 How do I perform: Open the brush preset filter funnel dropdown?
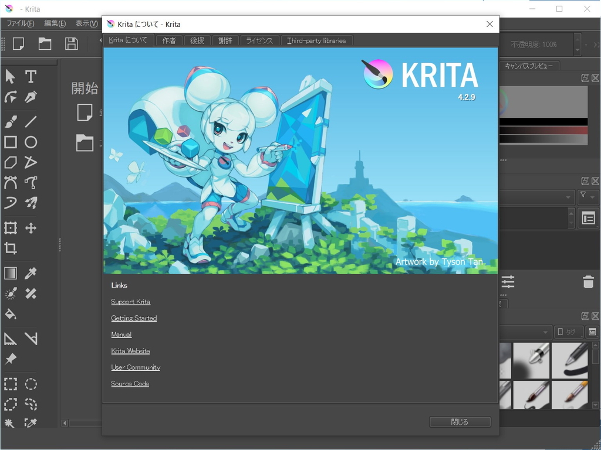(588, 197)
